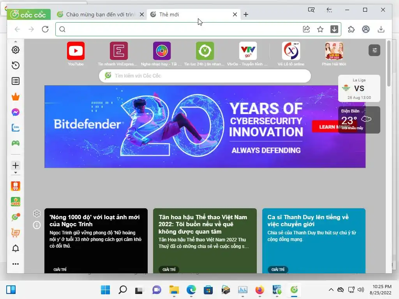The height and width of the screenshot is (299, 399).
Task: Go back to previous page
Action: pyautogui.click(x=17, y=29)
